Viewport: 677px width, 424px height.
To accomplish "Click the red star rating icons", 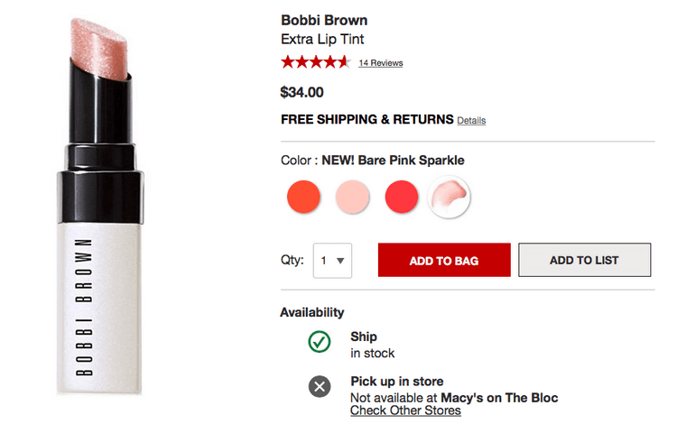I will click(314, 62).
